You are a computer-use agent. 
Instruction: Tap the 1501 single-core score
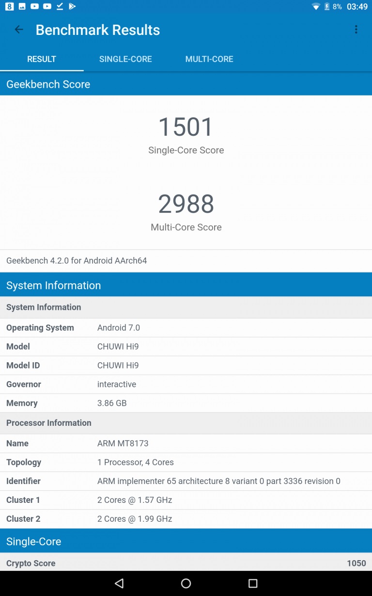coord(186,127)
